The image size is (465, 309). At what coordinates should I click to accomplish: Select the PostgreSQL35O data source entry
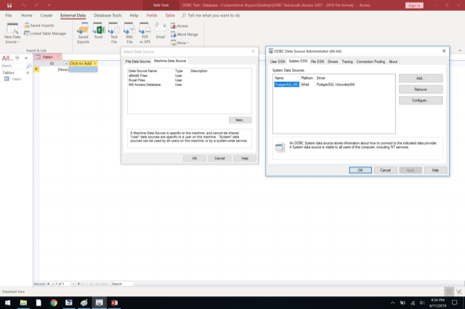(286, 85)
